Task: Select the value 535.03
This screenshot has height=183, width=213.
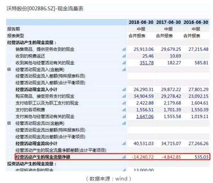Action: (202, 157)
